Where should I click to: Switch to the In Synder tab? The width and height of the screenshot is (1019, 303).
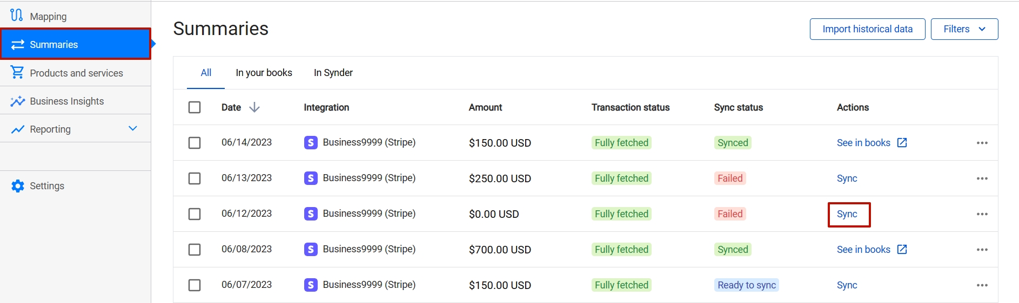point(333,73)
